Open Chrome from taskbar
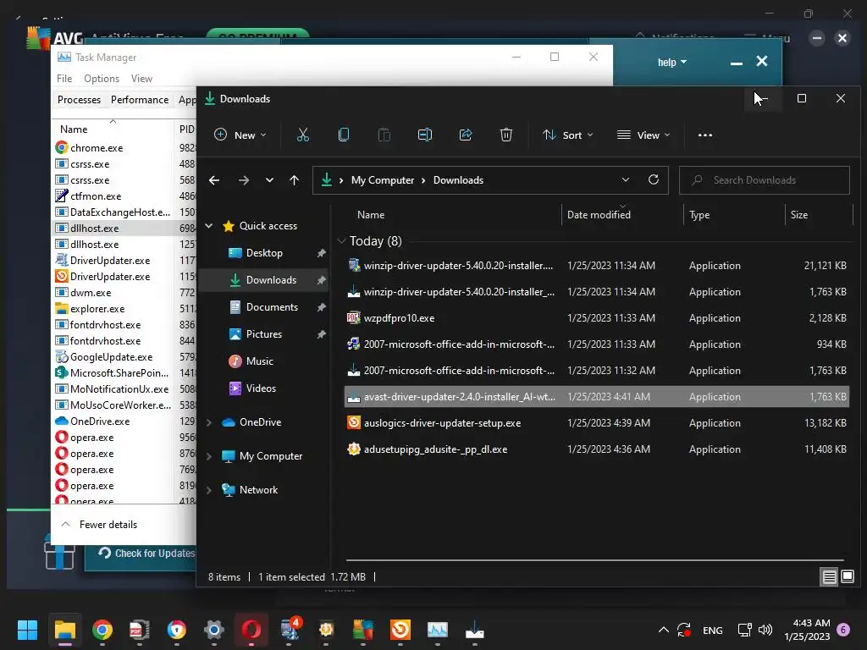Screen dimensions: 867x650 (102, 630)
